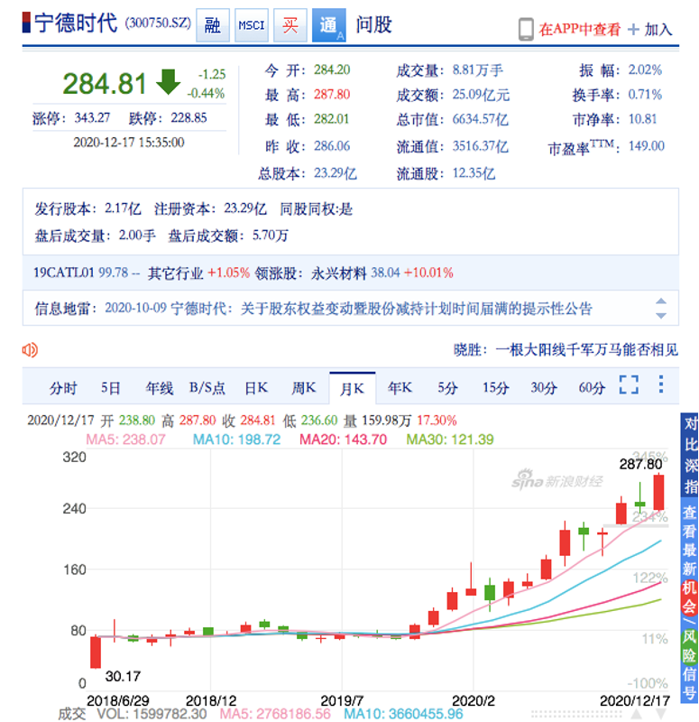
Task: Open 永兴材料 leading stock link
Action: (339, 273)
